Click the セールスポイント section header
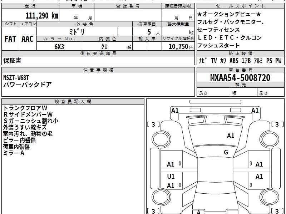Screen dimensions: 286x214 pos(240,6)
